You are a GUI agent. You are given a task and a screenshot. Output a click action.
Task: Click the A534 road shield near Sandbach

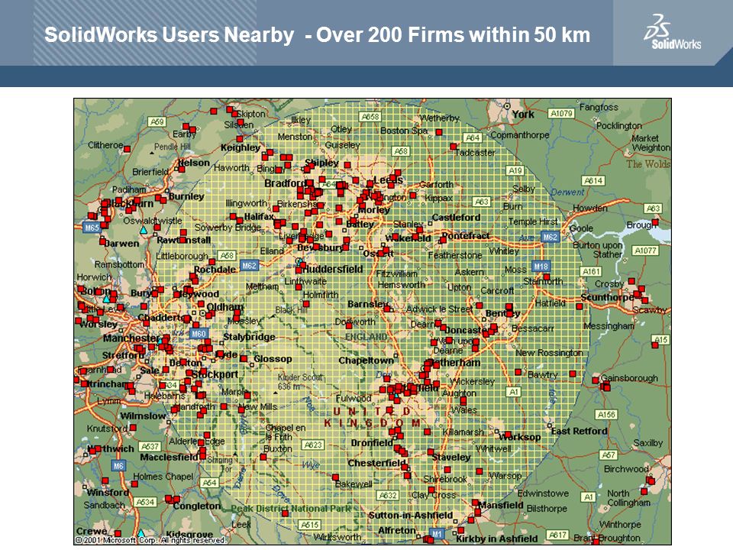[145, 502]
